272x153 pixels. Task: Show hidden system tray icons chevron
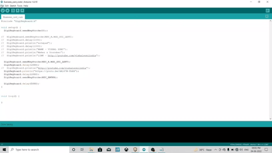pyautogui.click(x=216, y=150)
